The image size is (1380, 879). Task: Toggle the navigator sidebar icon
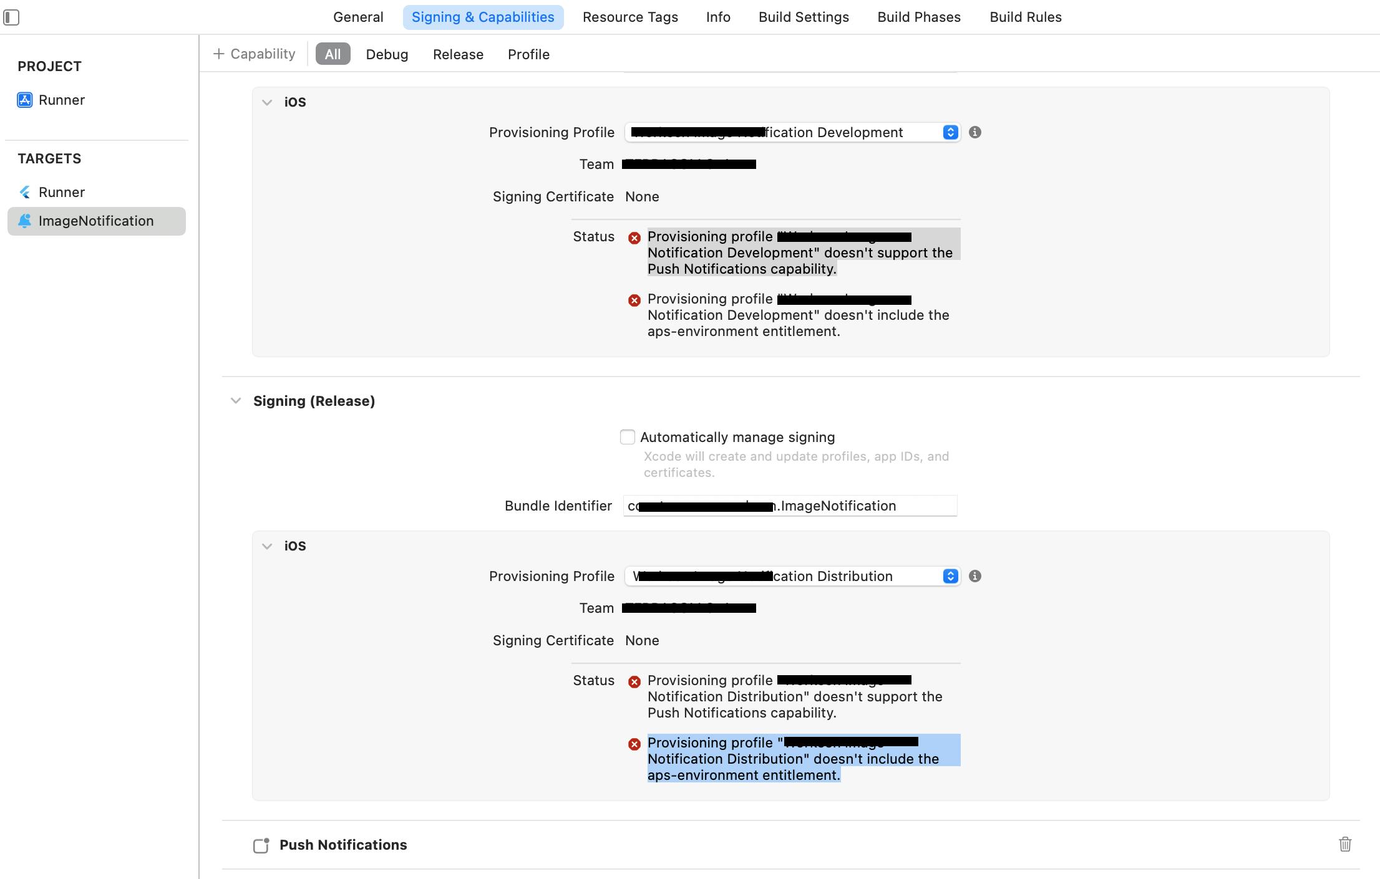point(11,17)
